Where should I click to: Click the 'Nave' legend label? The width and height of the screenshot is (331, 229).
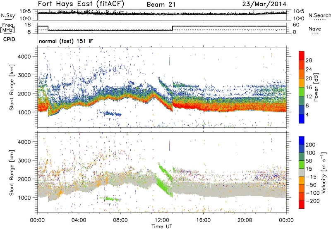click(315, 29)
